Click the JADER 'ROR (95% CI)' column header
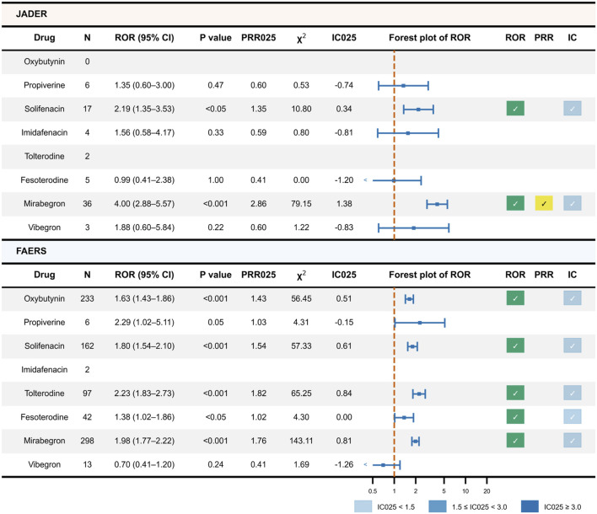This screenshot has height=514, width=597. tap(144, 38)
